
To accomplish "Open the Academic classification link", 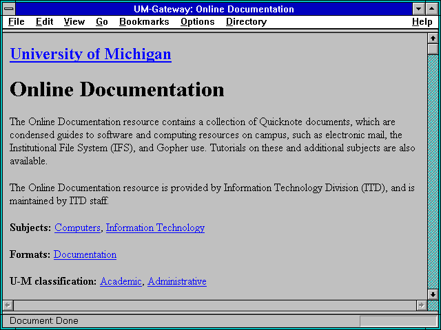I will (x=121, y=281).
